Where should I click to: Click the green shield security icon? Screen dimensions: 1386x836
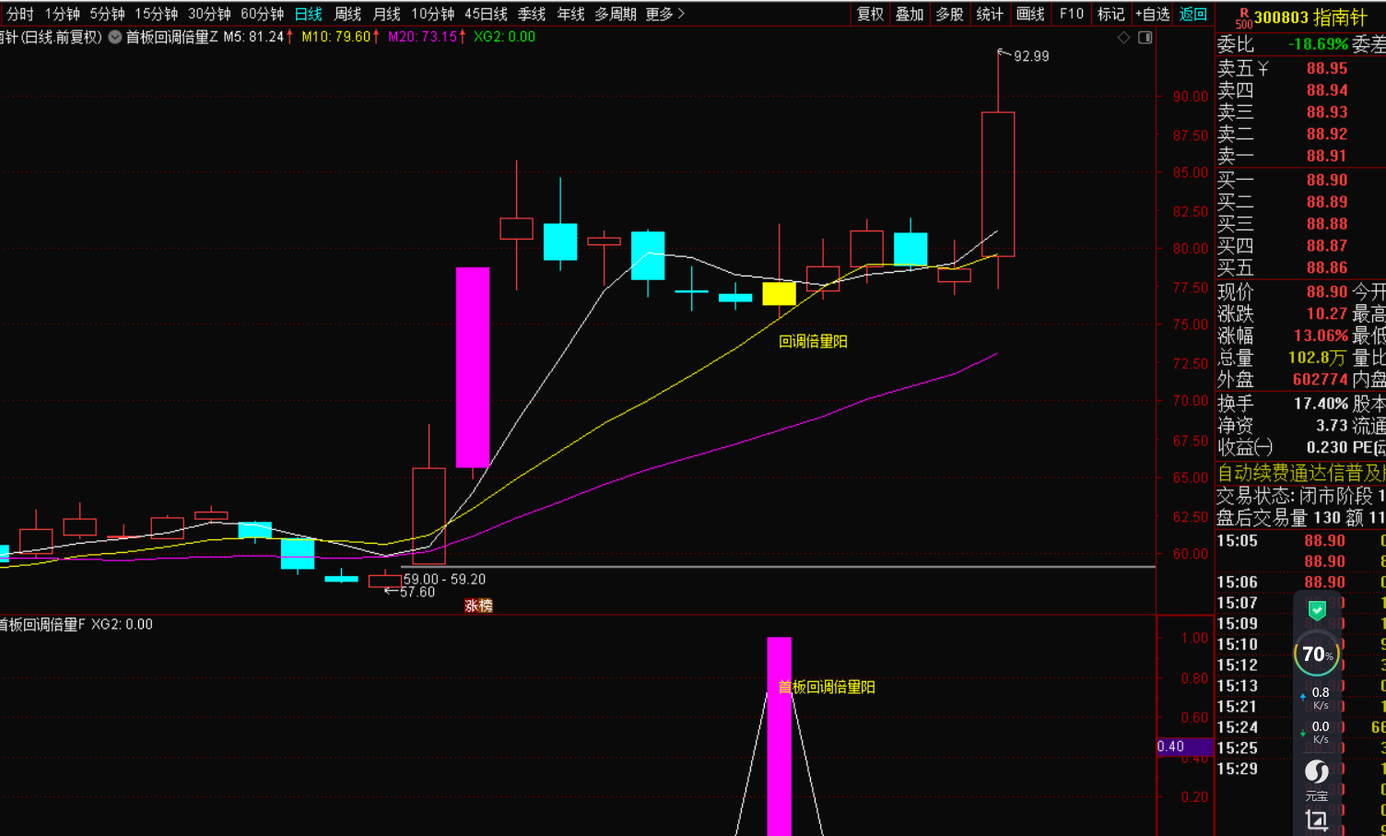tap(1317, 610)
